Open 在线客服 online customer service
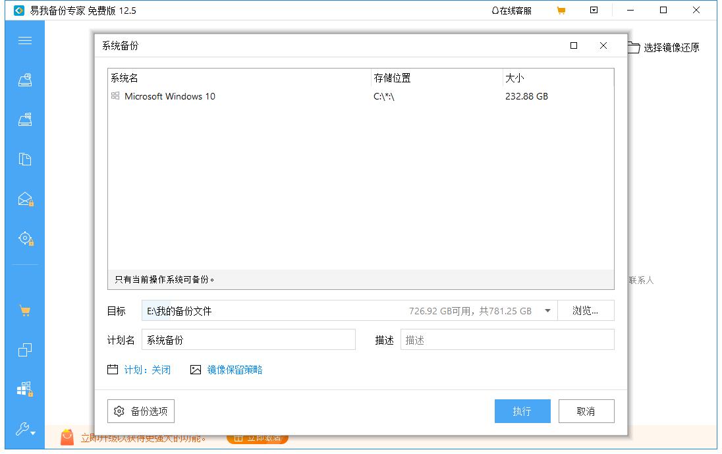Screen dimensions: 722x454 coord(513,10)
